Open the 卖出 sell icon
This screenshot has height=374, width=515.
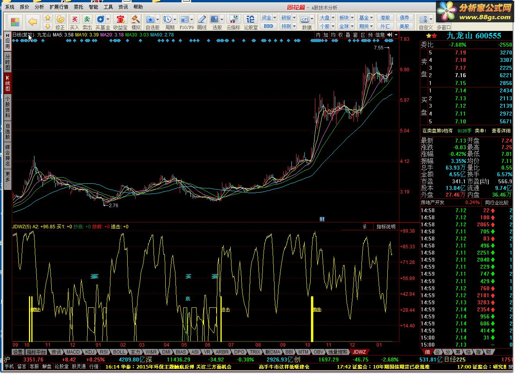tap(87, 19)
